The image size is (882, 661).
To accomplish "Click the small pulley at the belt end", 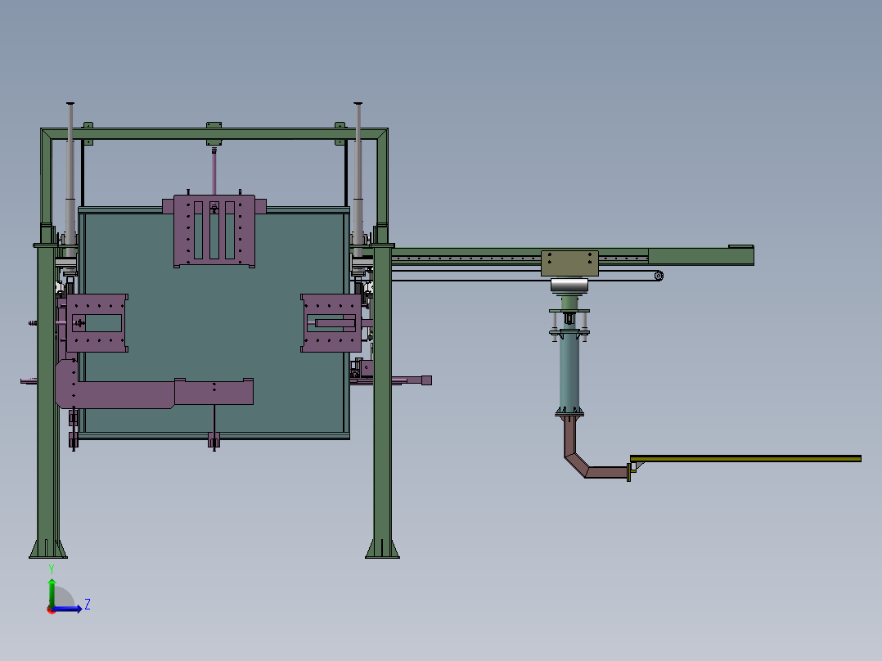I will (x=659, y=276).
